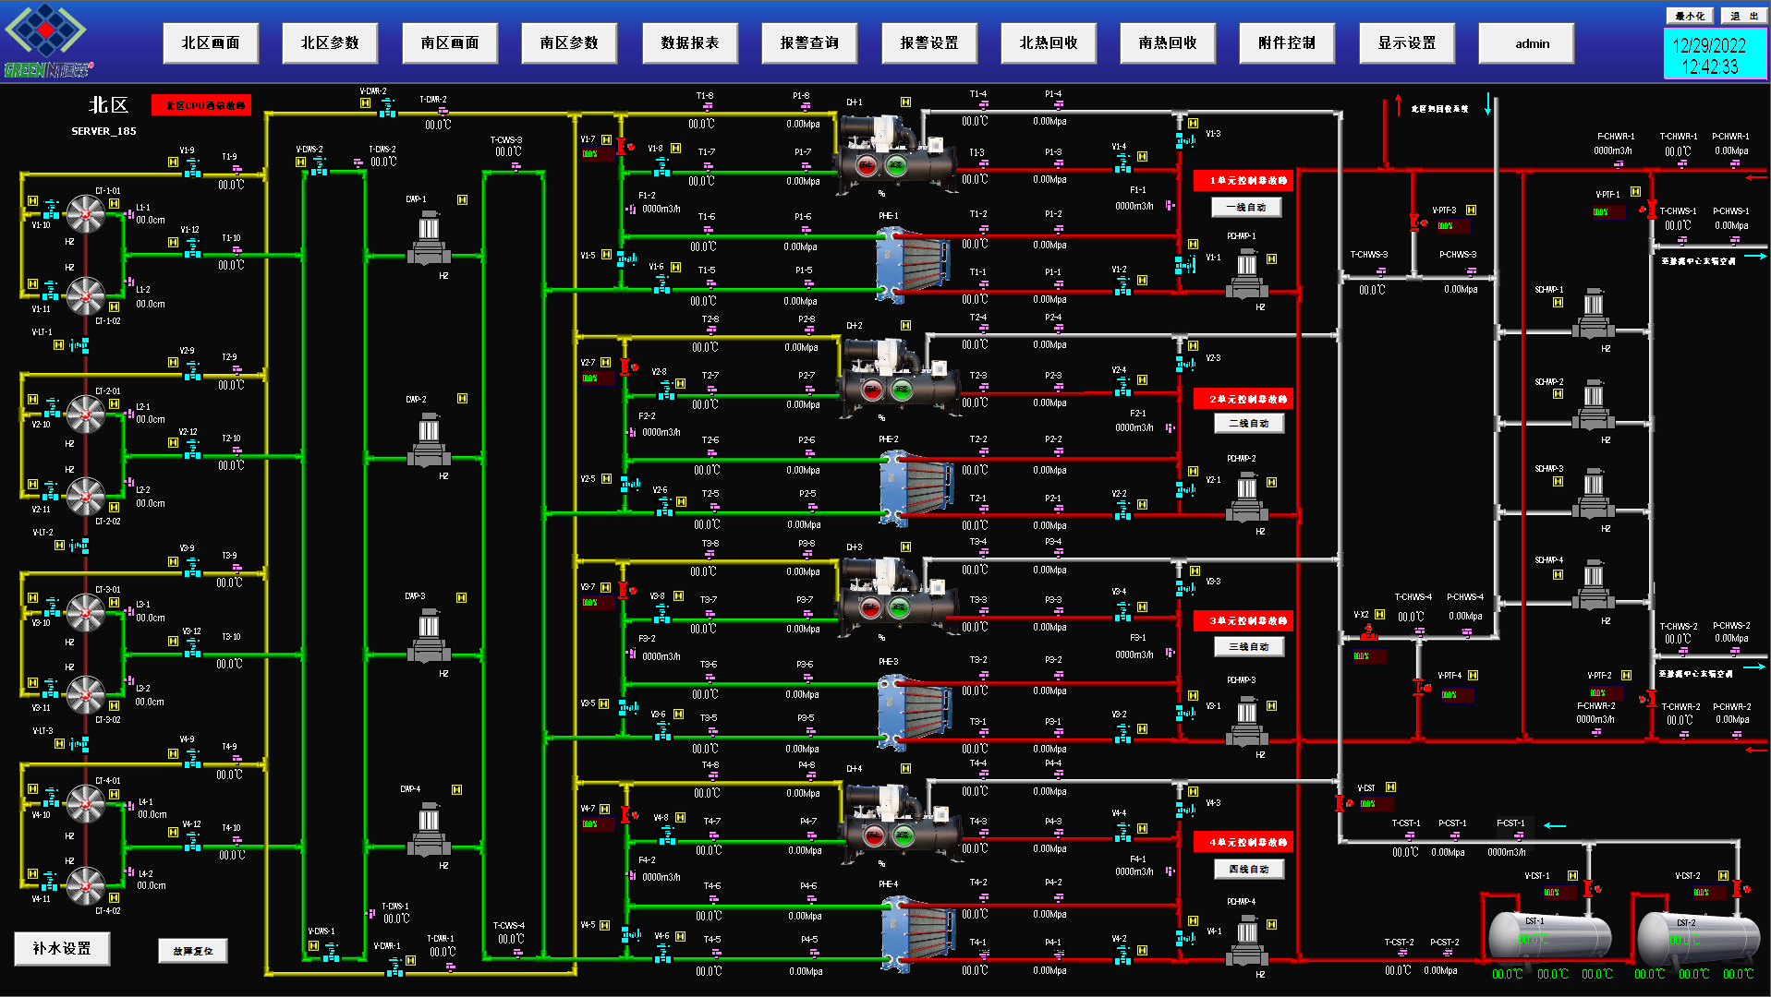Open the V1-9 valve icon
The image size is (1771, 997).
coord(192,167)
